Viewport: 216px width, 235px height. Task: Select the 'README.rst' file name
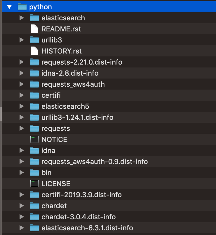[x=61, y=29]
